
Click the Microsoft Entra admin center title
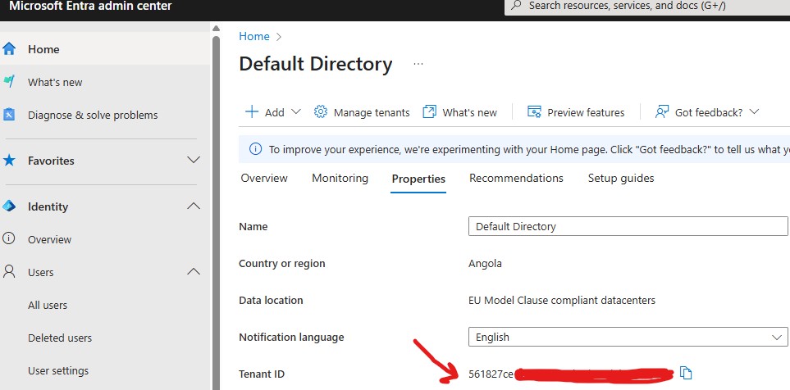coord(90,6)
